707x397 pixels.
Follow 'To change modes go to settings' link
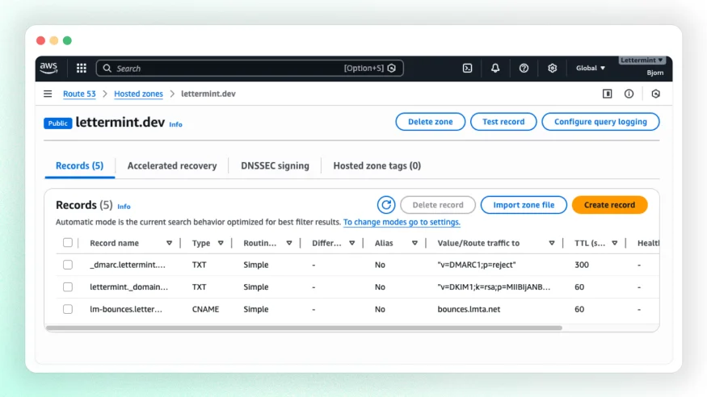[402, 222]
